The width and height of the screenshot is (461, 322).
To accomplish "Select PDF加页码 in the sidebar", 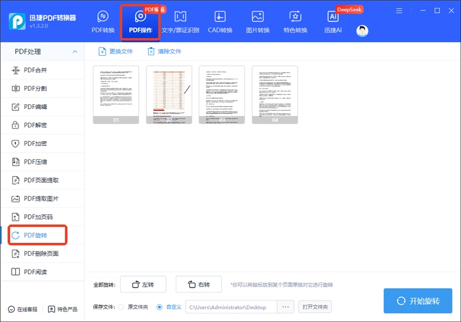I will point(42,217).
